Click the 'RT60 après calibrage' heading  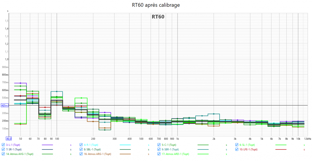pos(156,5)
